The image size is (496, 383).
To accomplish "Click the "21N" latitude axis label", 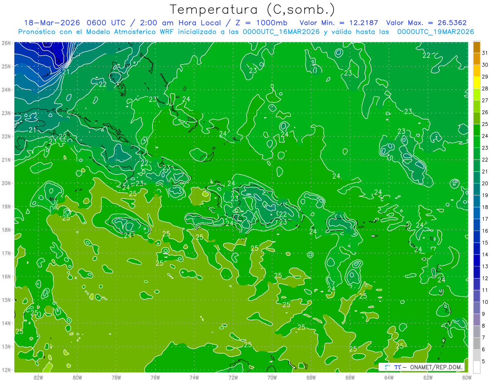I will 6,159.
